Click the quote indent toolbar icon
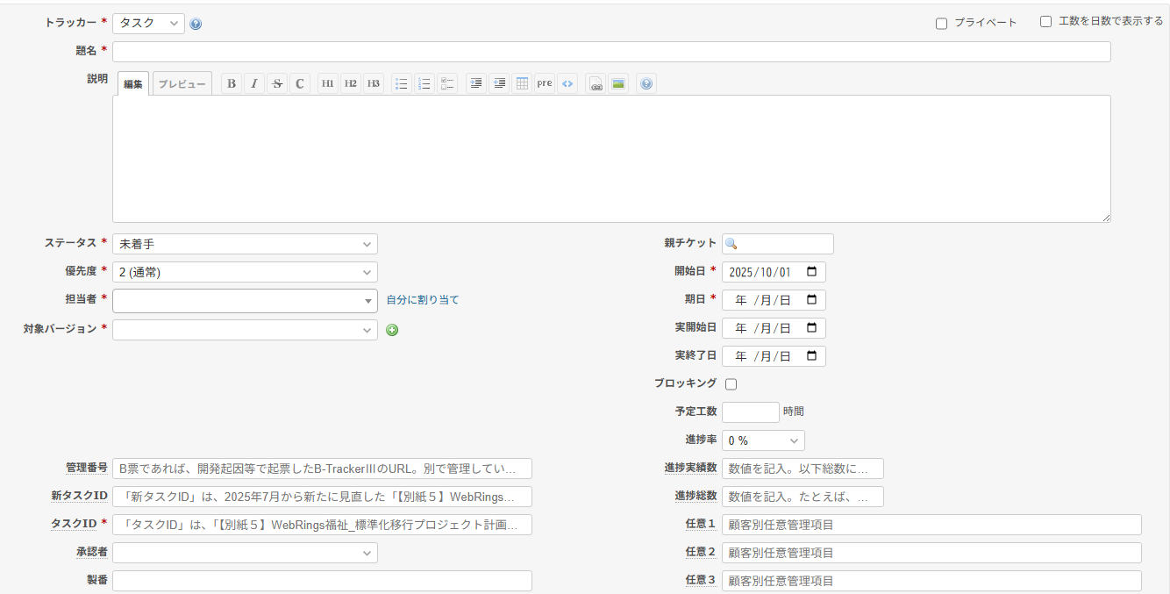This screenshot has width=1170, height=594. pos(476,83)
